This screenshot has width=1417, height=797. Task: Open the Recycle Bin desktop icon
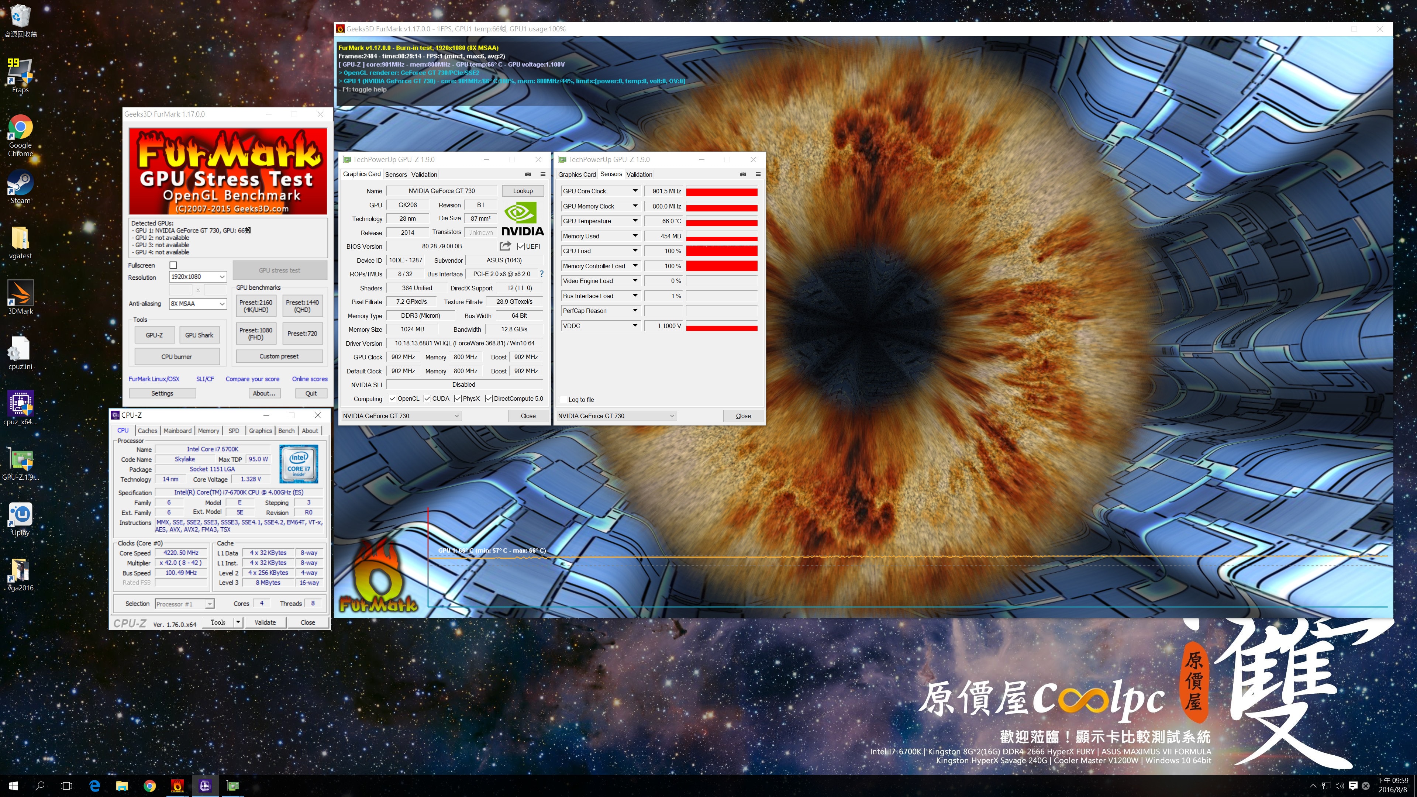point(20,21)
